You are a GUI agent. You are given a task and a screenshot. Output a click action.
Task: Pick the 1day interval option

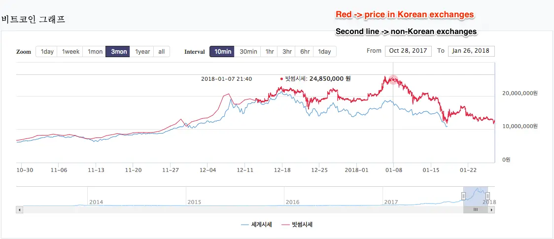click(x=325, y=52)
